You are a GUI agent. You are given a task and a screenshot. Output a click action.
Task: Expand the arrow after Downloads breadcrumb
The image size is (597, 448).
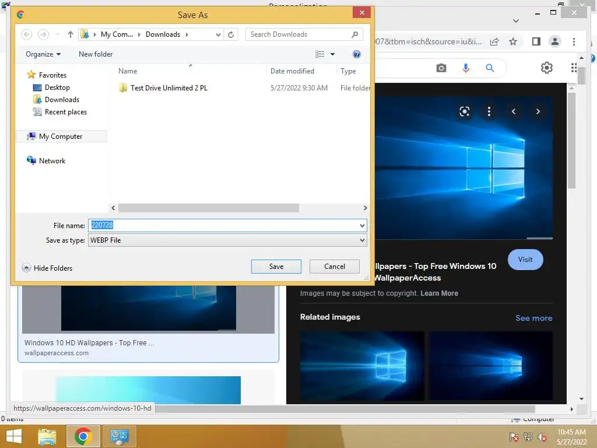[187, 34]
